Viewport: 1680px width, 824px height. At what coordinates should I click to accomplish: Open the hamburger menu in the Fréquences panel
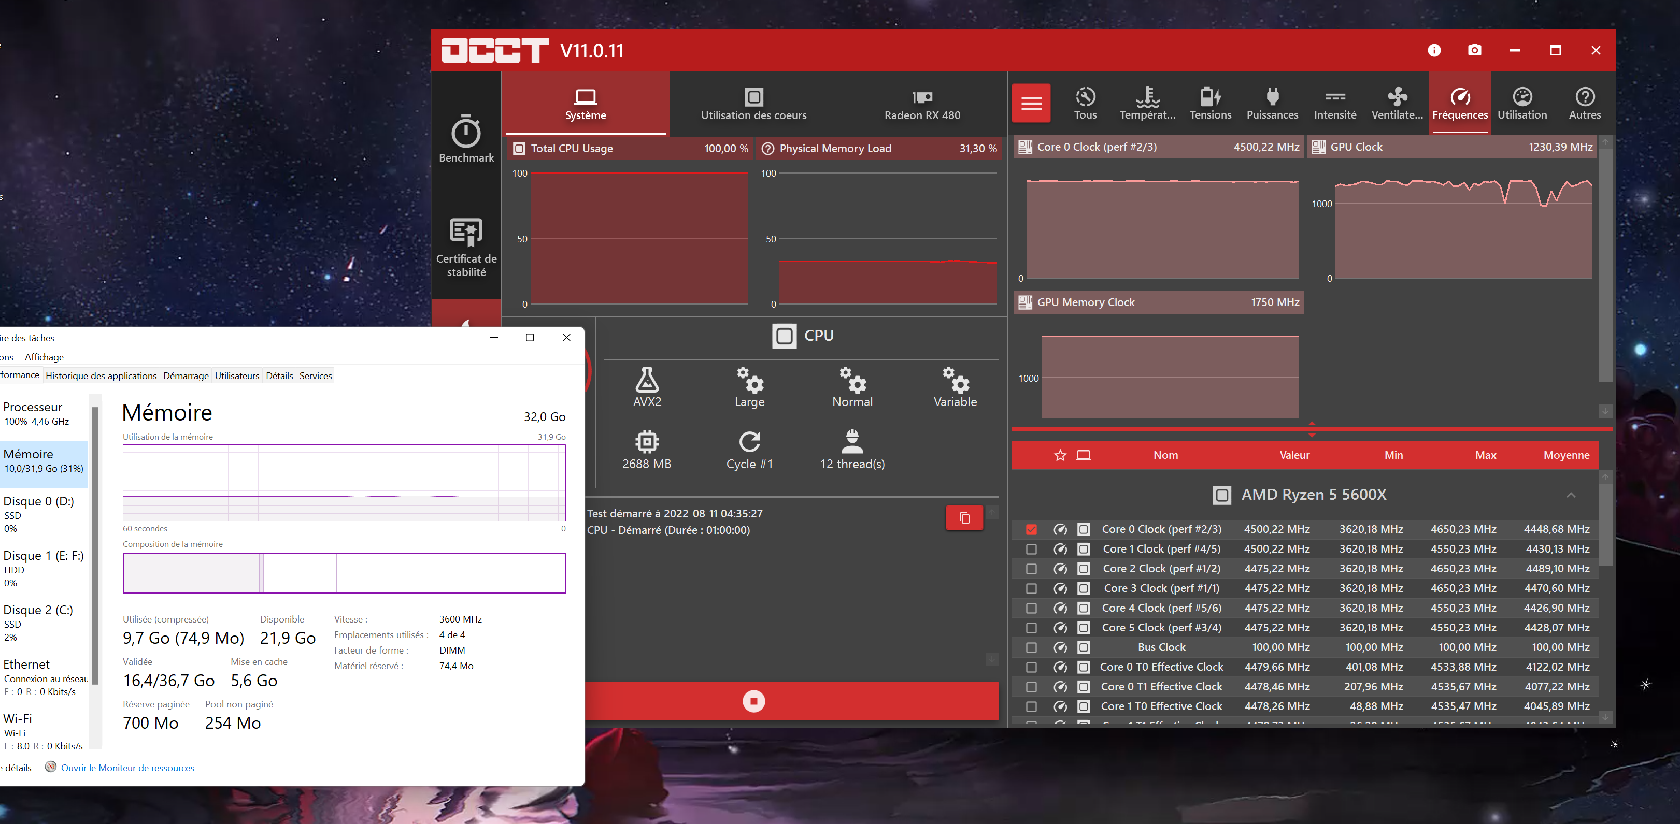[x=1031, y=103]
